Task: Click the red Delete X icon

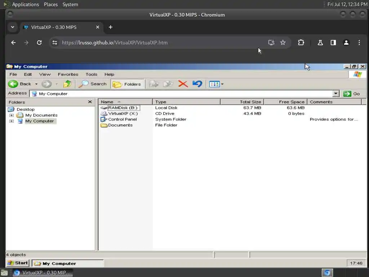Action: pos(183,84)
